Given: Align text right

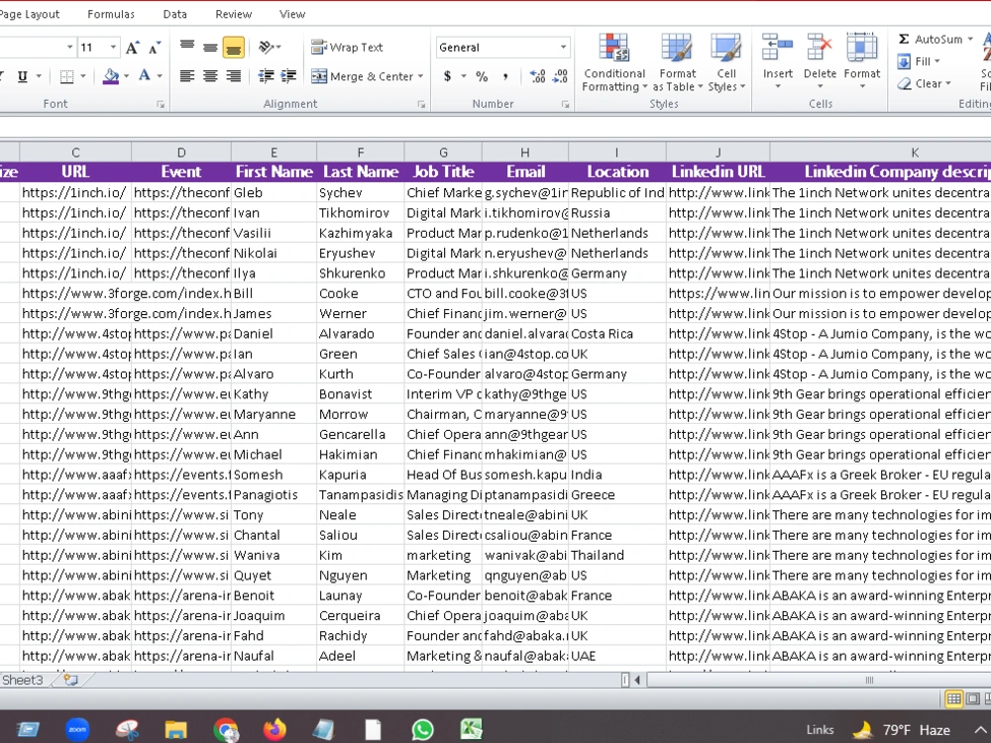Looking at the screenshot, I should pyautogui.click(x=233, y=76).
